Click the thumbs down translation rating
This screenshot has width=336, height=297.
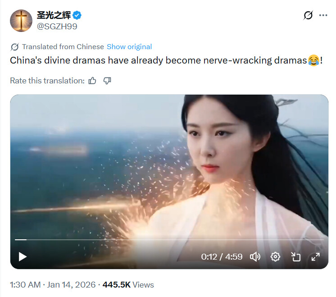(107, 81)
